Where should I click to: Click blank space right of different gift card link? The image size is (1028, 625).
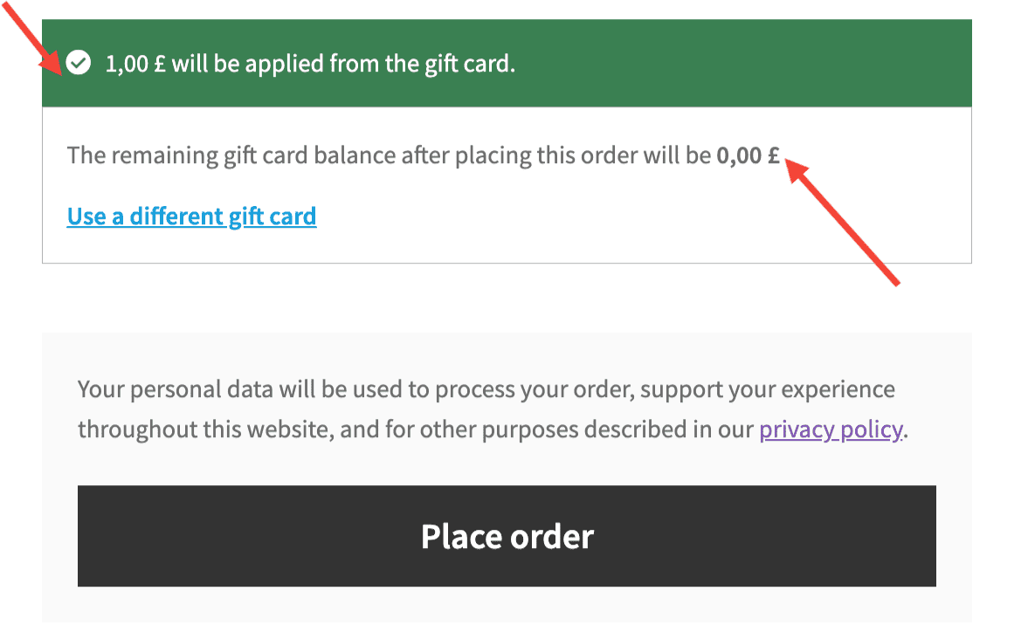[x=611, y=216]
